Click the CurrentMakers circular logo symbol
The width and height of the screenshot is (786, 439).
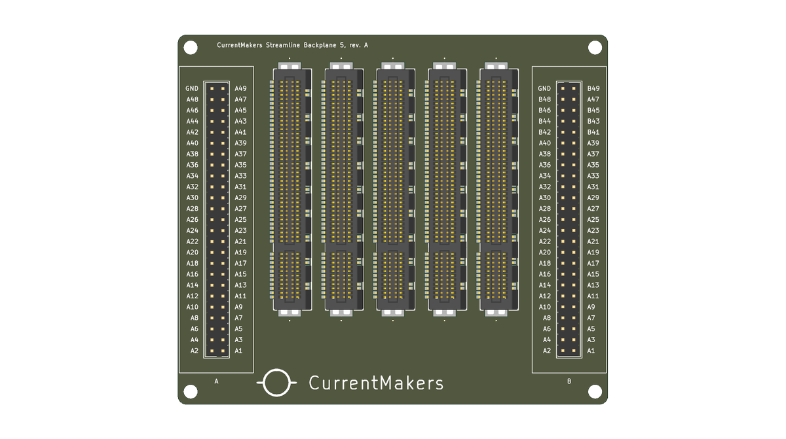[275, 383]
